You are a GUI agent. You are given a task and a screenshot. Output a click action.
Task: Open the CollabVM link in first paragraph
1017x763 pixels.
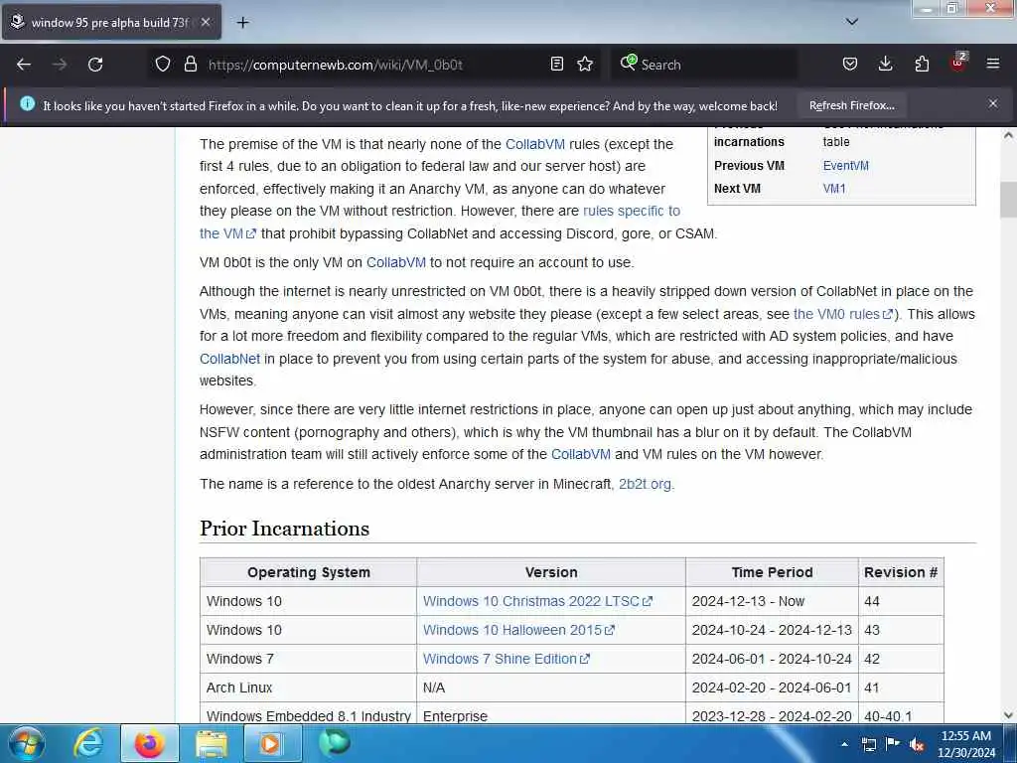tap(535, 144)
